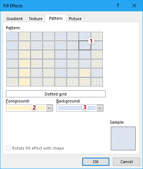
Task: Confirm with the OK button
Action: (x=96, y=162)
